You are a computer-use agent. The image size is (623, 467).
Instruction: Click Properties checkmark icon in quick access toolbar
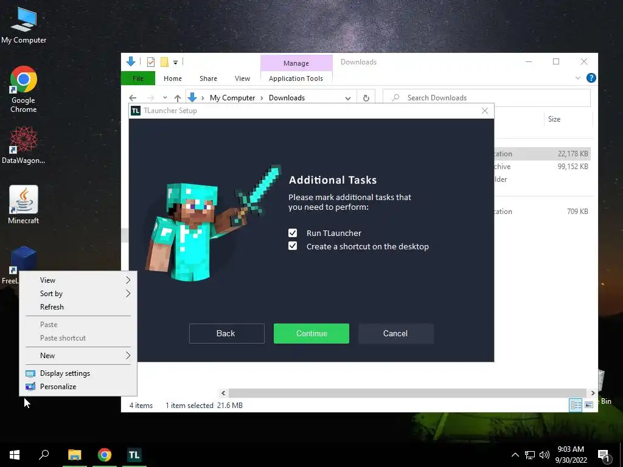click(151, 62)
